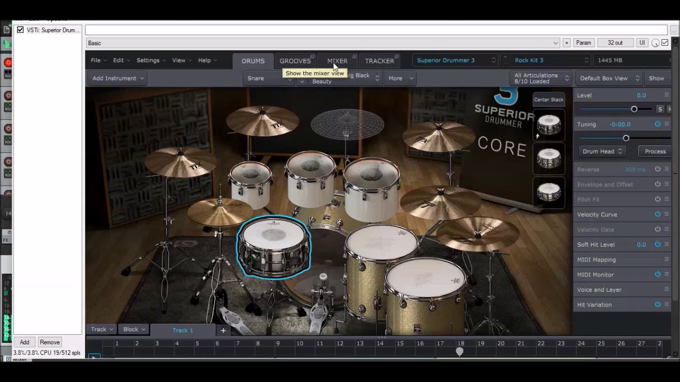Click the Tuning slider handle

[626, 138]
